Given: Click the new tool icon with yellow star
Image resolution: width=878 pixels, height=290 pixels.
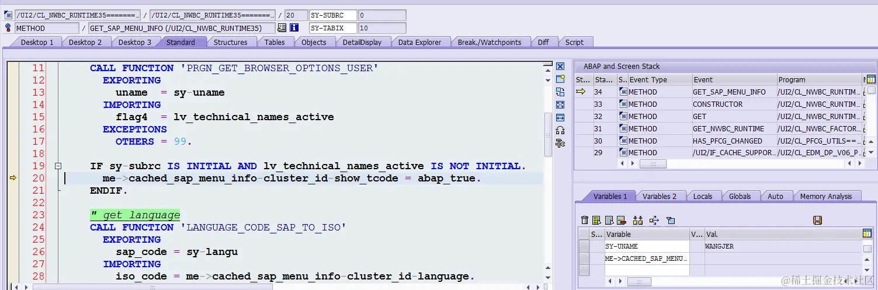Looking at the screenshot, I should point(560,79).
